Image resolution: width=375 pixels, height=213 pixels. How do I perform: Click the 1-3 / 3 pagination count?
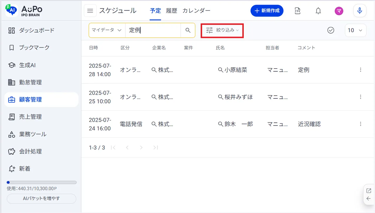click(x=97, y=148)
